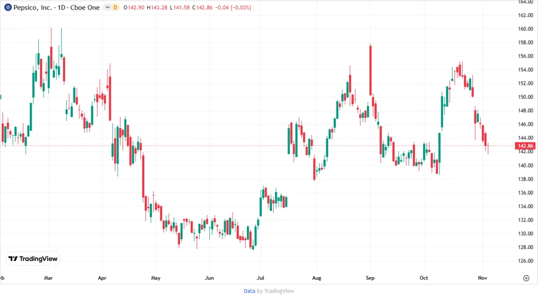Click the TradingView logo badge

coord(33,259)
